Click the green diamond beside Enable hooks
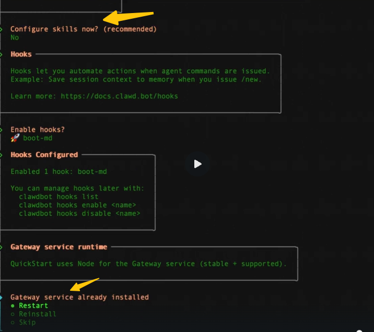Image resolution: width=374 pixels, height=332 pixels. [x=2, y=129]
